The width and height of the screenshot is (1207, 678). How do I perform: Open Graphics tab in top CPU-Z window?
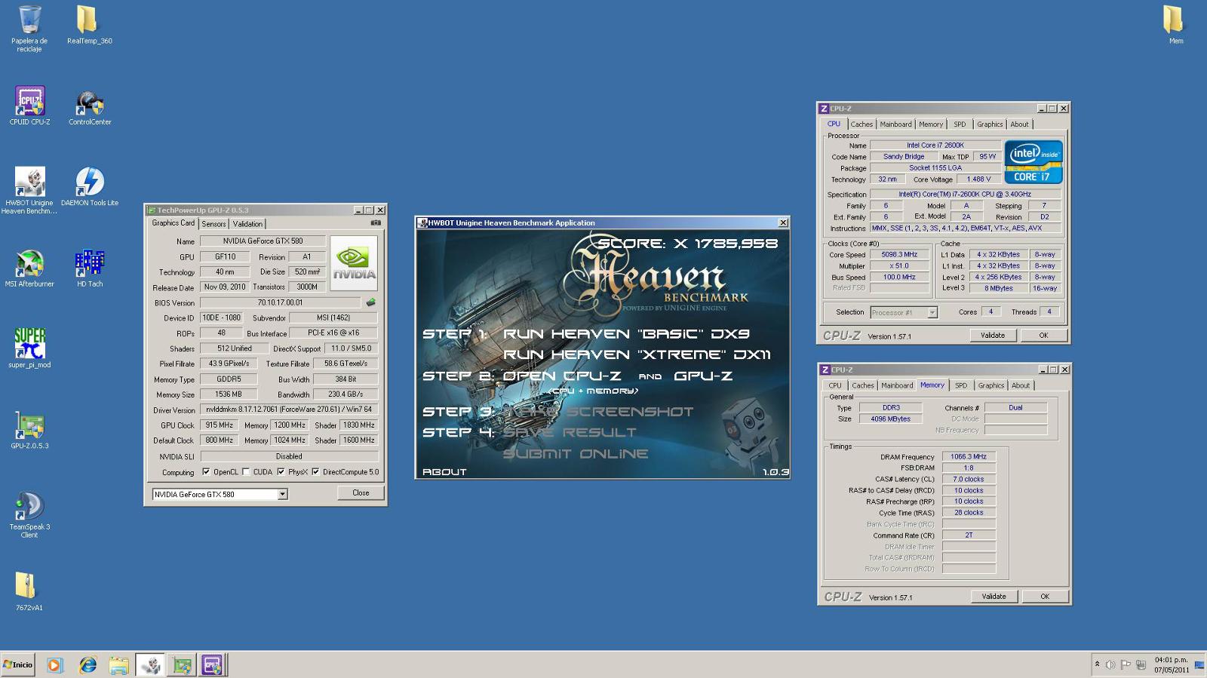coord(990,124)
